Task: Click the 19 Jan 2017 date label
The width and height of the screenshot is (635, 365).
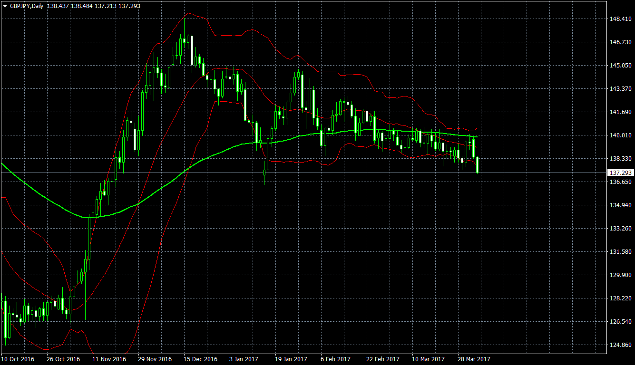Action: [292, 359]
